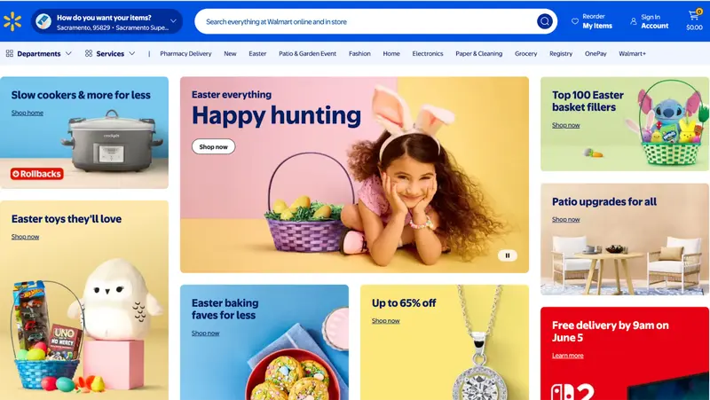This screenshot has width=710, height=400.
Task: Expand the Services chevron
Action: pos(131,53)
